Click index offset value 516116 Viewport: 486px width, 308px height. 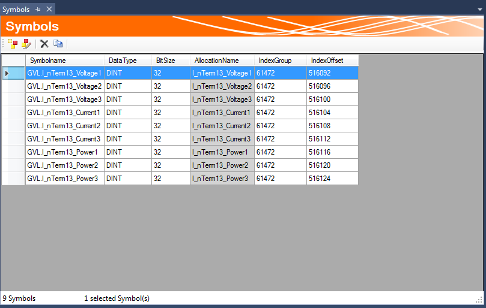point(333,152)
